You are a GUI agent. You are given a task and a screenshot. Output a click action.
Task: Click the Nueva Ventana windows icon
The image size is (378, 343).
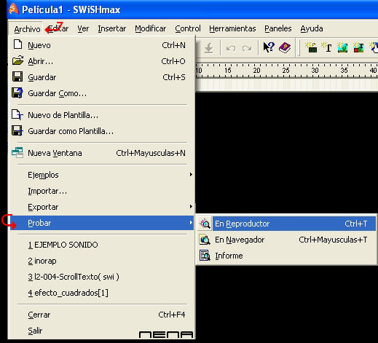(x=17, y=153)
